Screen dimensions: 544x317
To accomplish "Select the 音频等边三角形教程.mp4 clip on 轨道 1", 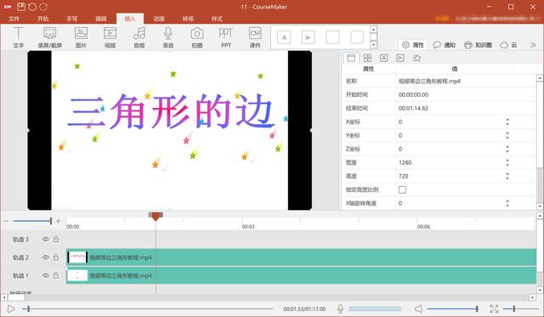I will pos(301,275).
